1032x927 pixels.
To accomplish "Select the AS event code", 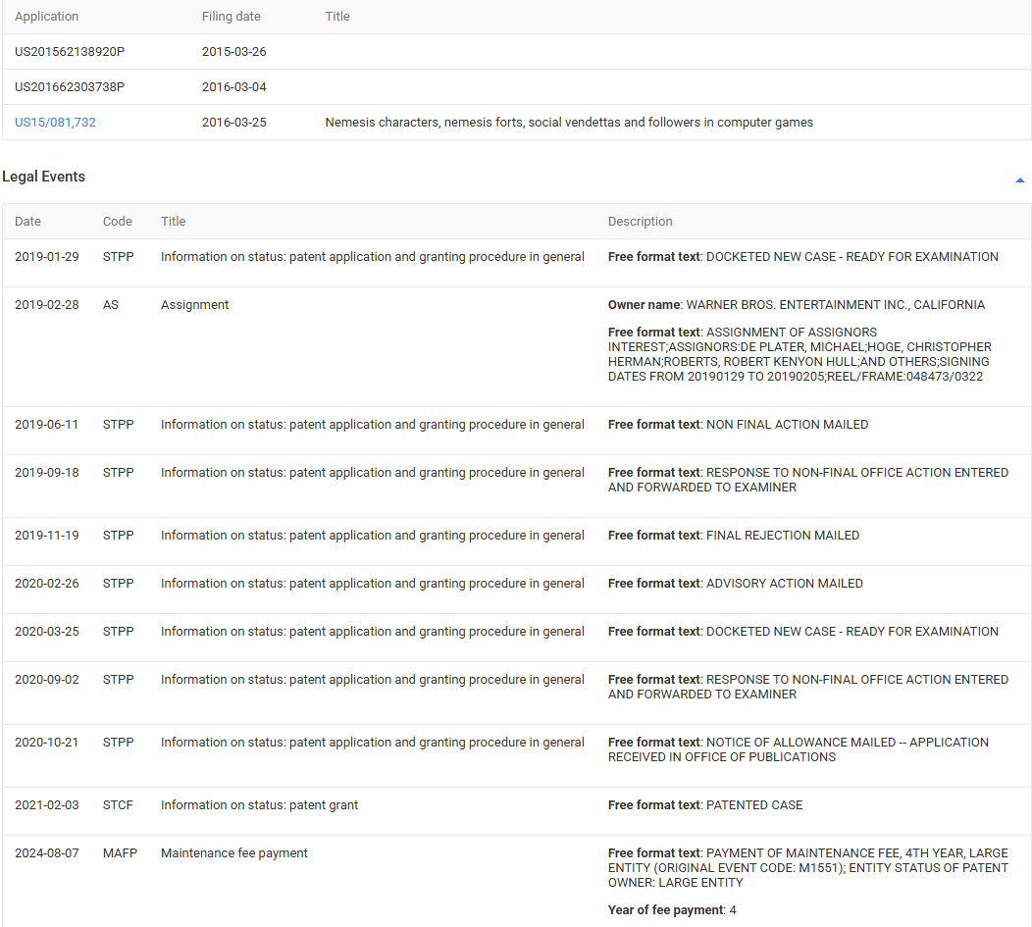I will [111, 305].
